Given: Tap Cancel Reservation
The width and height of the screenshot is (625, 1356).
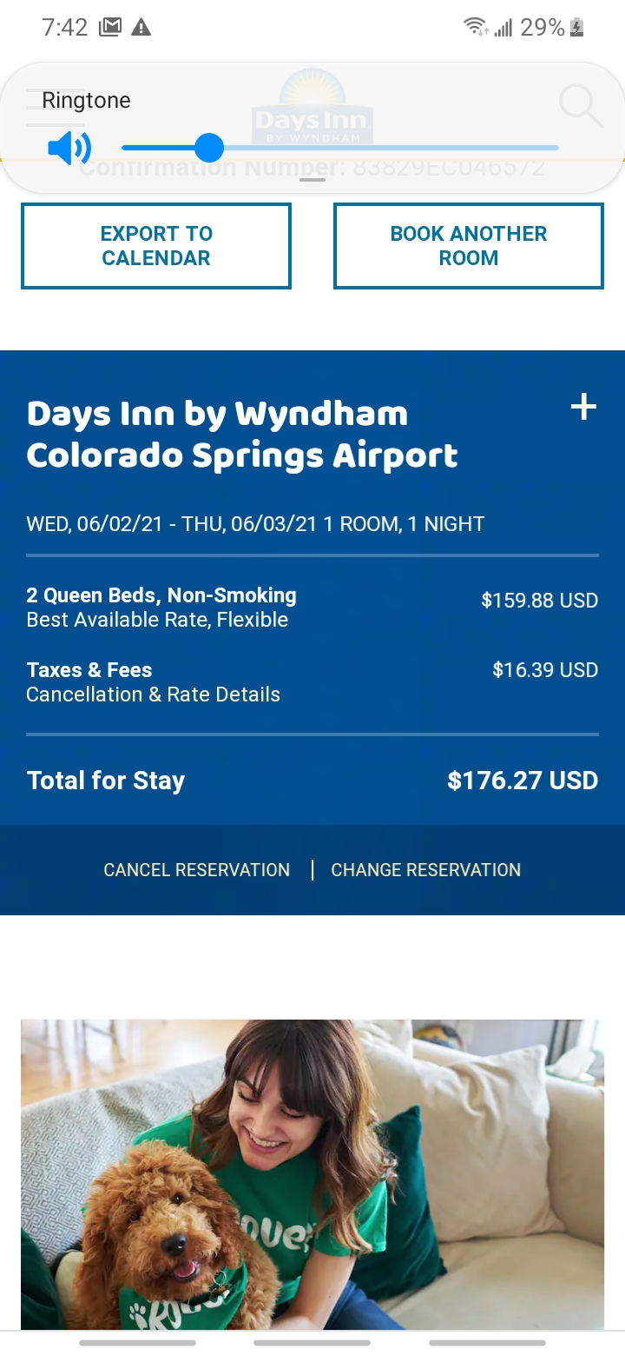Looking at the screenshot, I should [x=196, y=870].
